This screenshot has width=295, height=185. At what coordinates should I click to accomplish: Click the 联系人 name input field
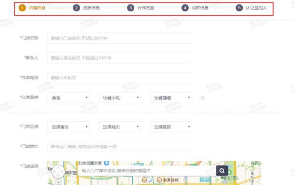120,58
